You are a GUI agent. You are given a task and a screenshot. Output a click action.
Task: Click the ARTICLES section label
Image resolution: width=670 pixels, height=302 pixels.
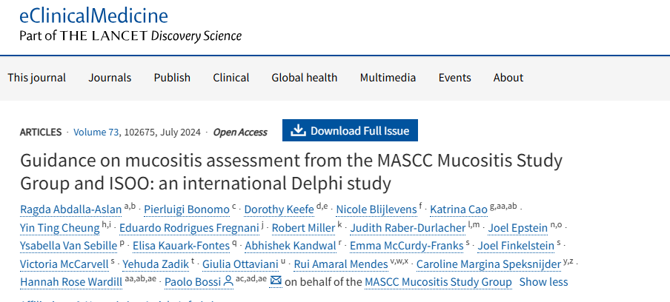point(41,132)
